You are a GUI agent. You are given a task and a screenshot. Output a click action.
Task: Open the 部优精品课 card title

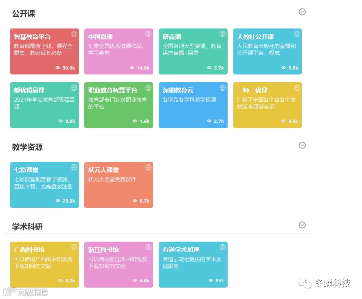(29, 90)
